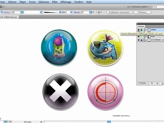The width and height of the screenshot is (164, 123).
Task: Open the brush definition dropdown
Action: [60, 12]
